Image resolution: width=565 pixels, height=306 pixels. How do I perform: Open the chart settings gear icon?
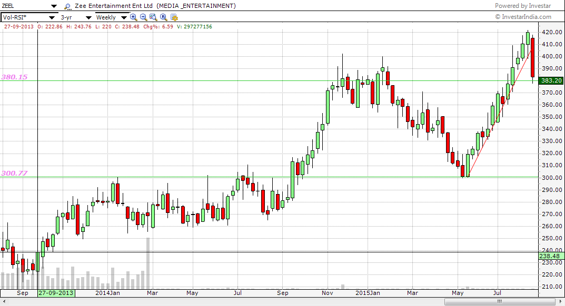pos(174,17)
